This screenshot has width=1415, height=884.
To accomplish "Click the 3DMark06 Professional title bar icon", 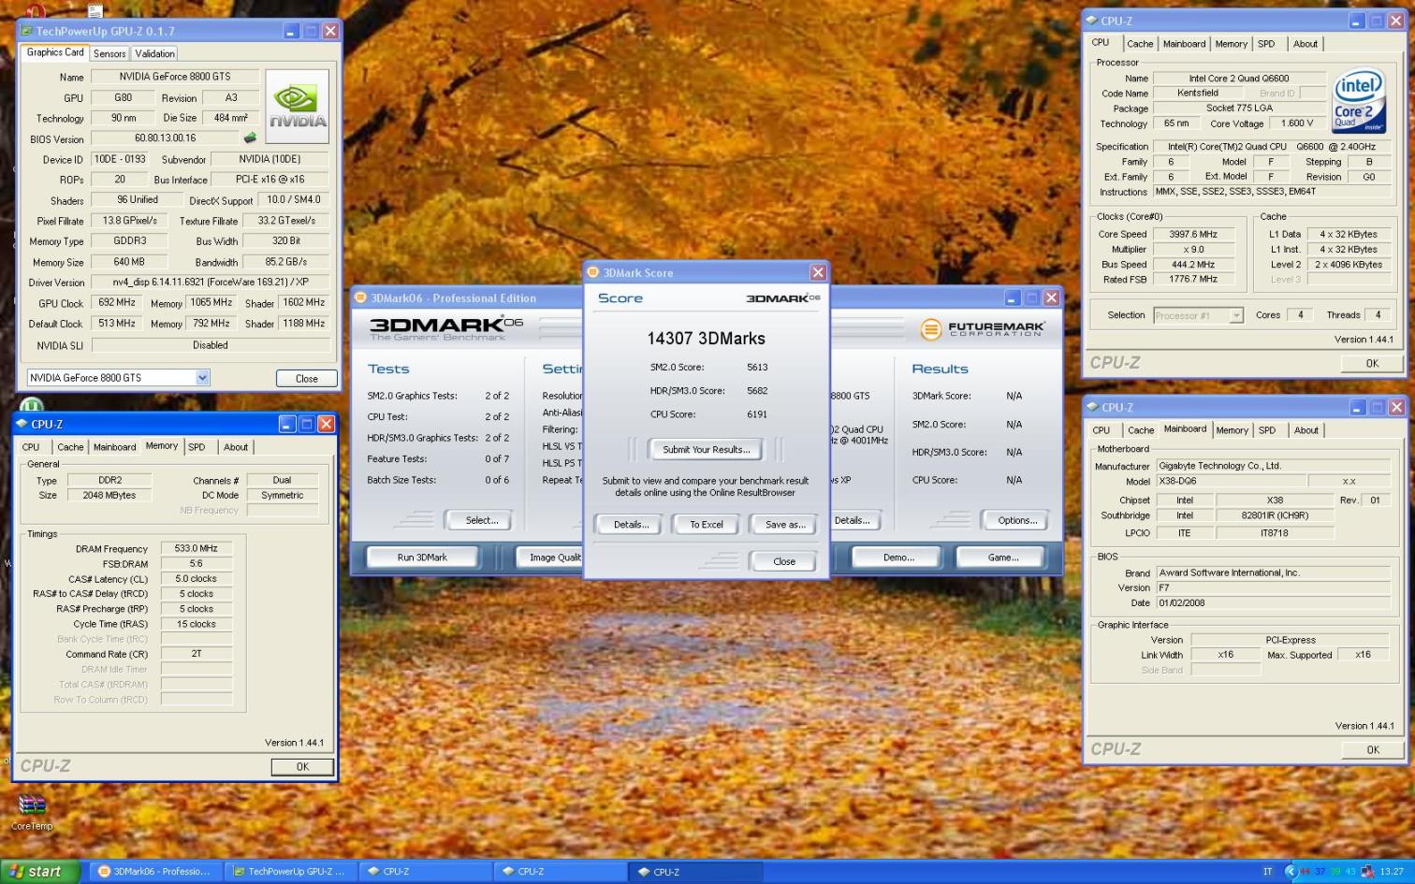I will point(359,297).
